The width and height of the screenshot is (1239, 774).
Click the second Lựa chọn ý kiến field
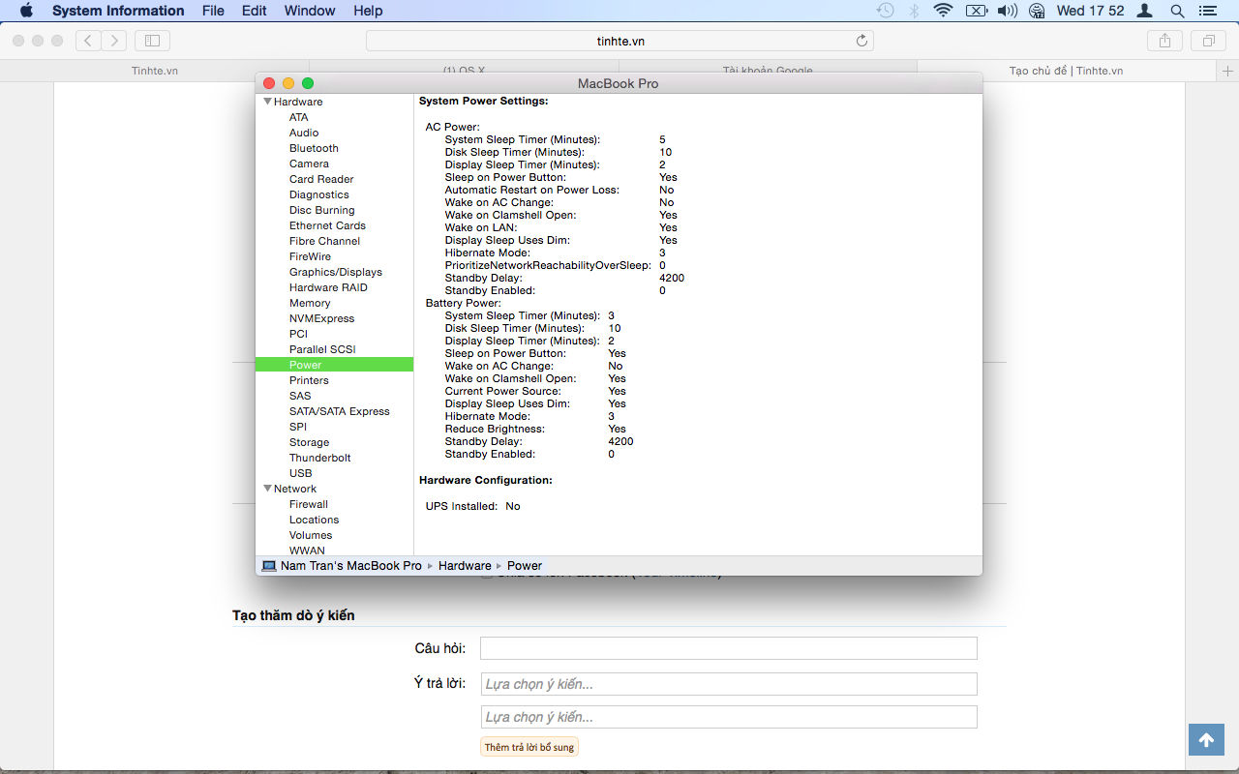pos(729,717)
